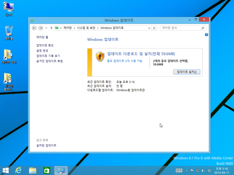Click the Windows용 업데이트만 text

click(131, 90)
